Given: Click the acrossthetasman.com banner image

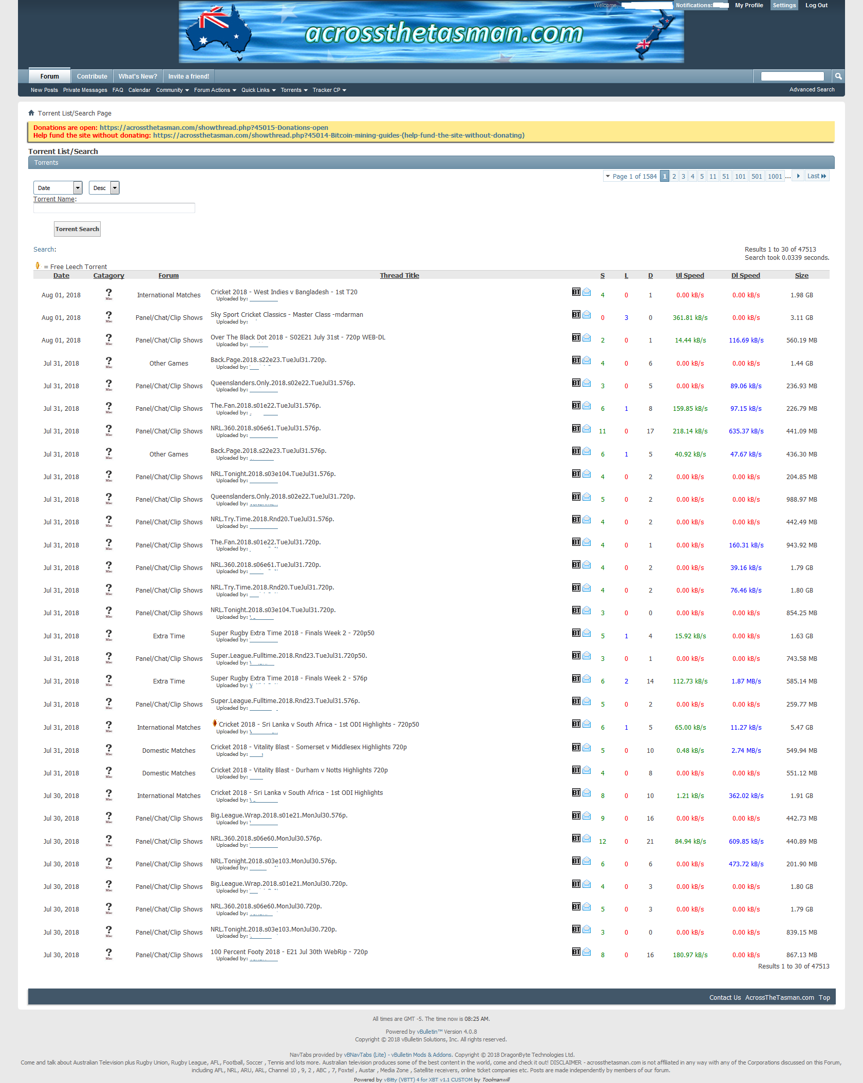Looking at the screenshot, I should point(431,32).
